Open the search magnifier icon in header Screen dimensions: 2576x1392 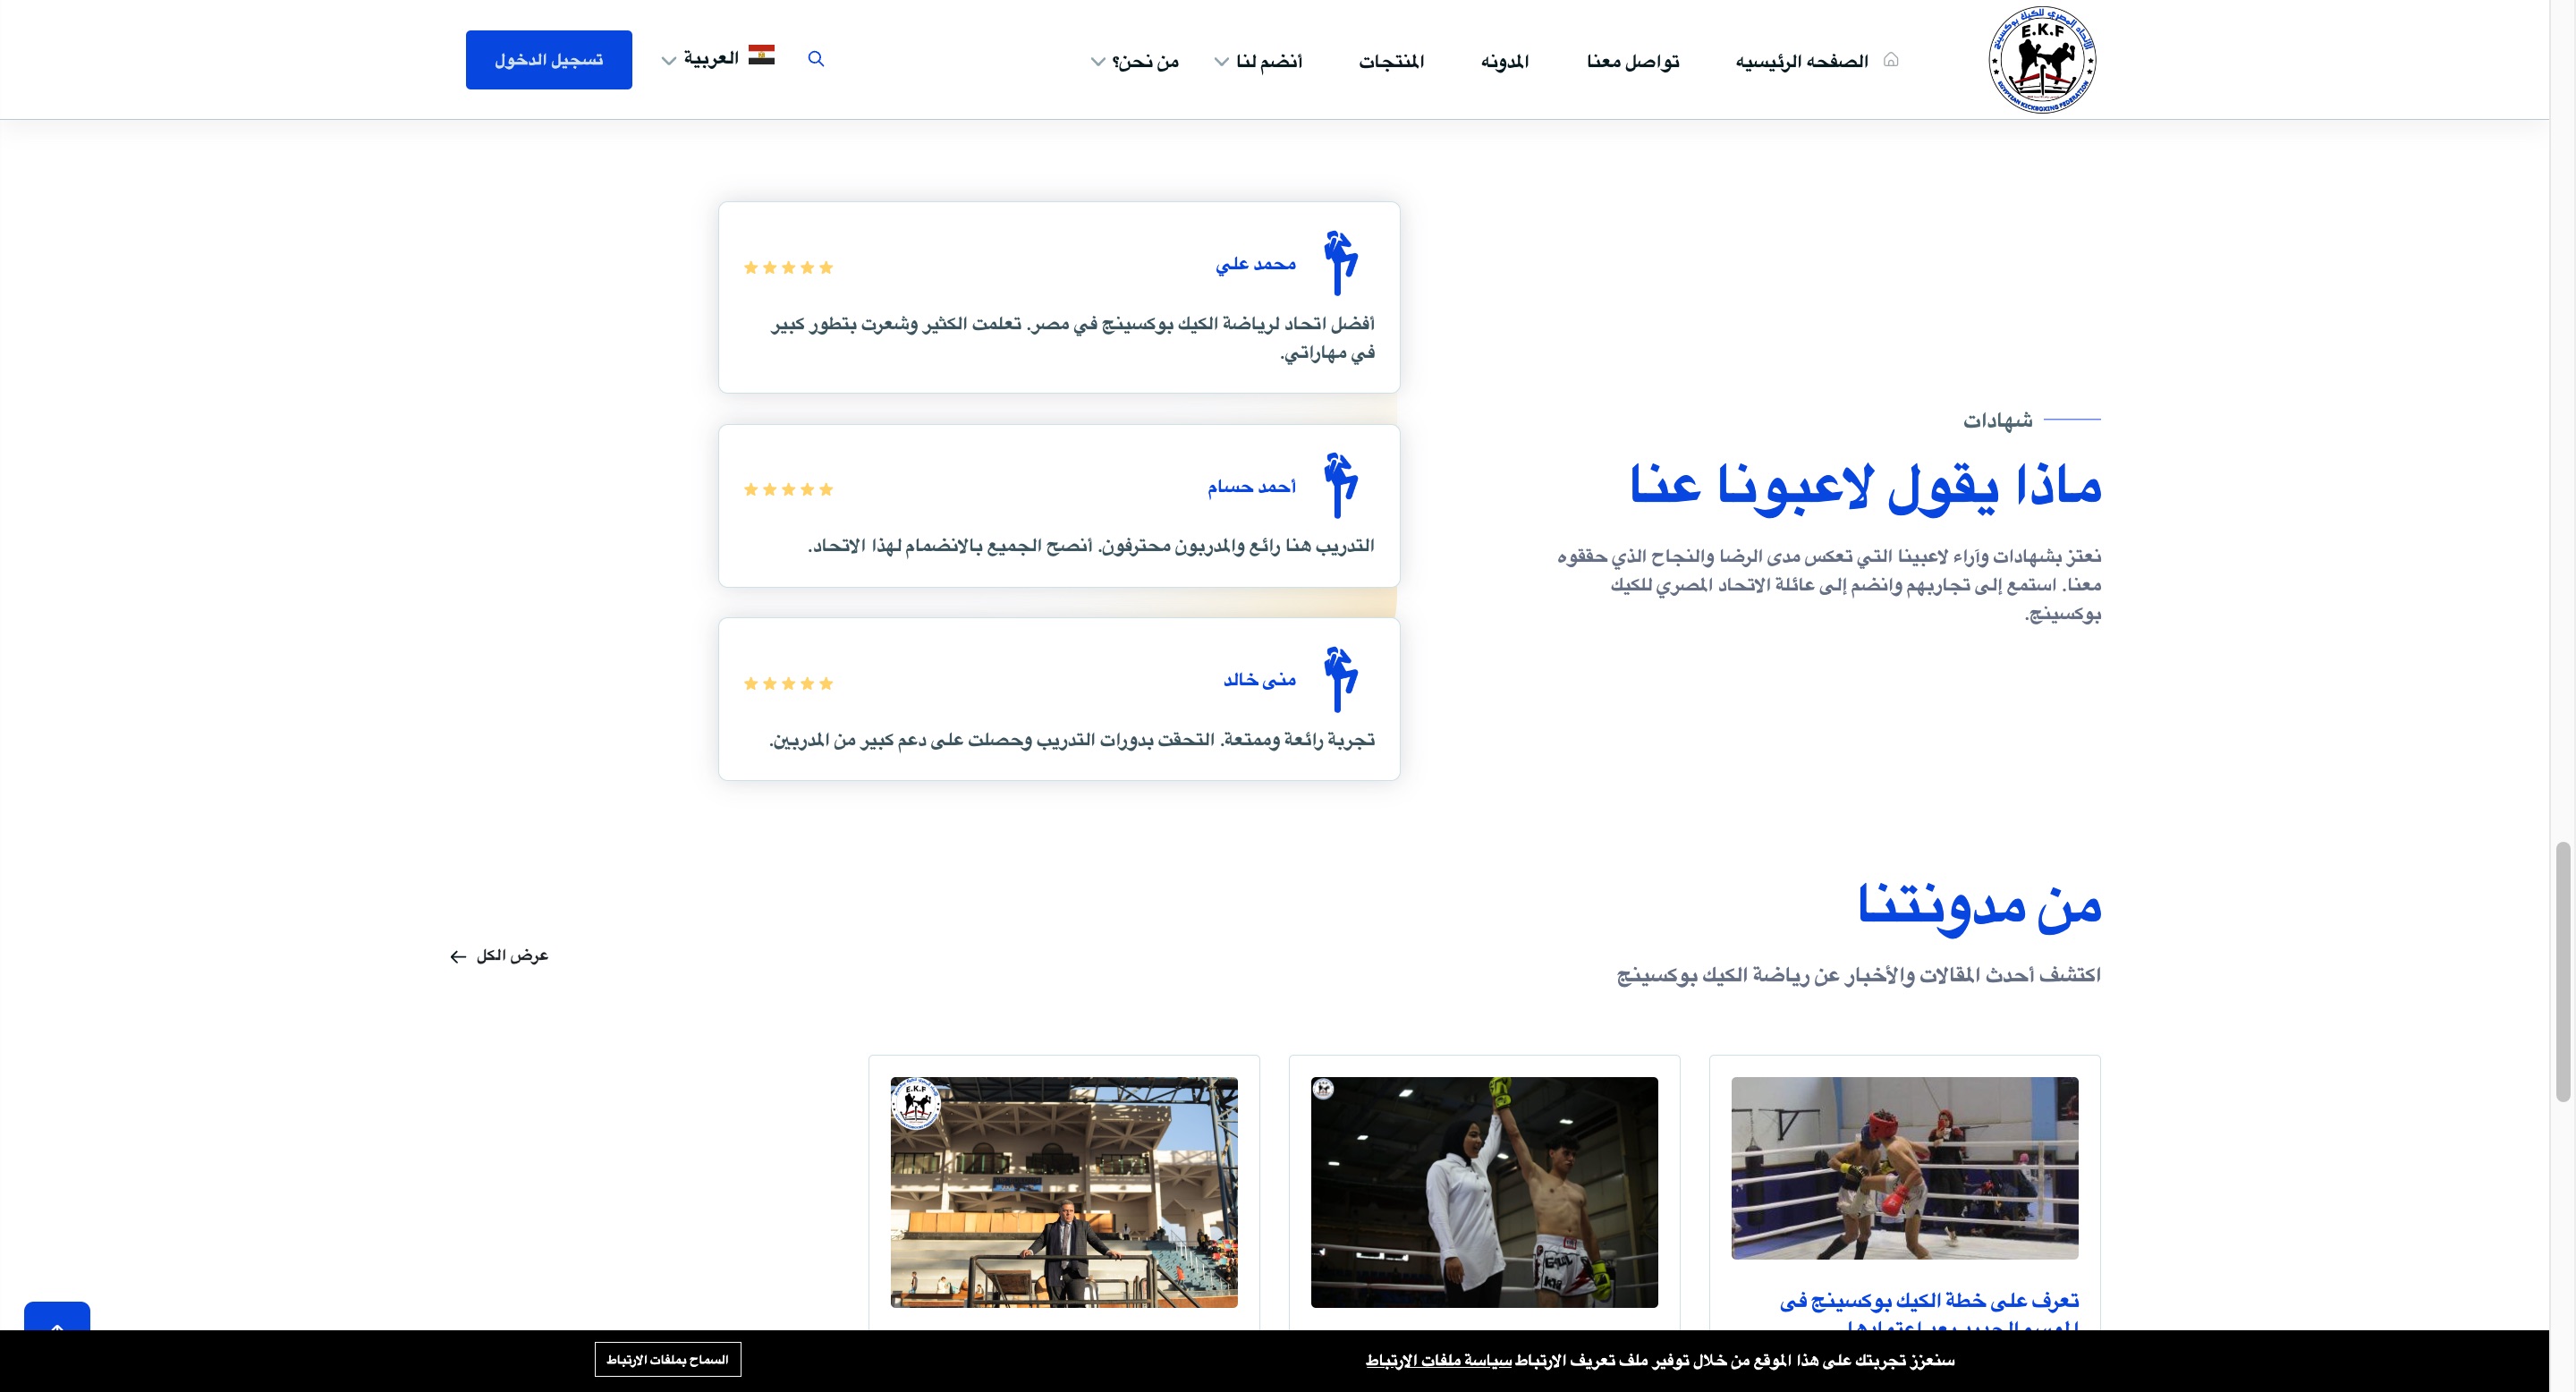point(816,59)
